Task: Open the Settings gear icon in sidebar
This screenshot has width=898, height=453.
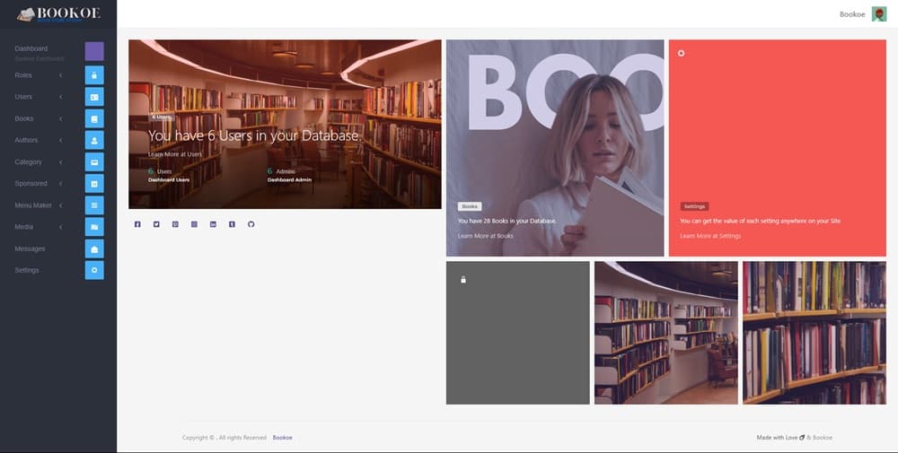Action: click(x=94, y=270)
